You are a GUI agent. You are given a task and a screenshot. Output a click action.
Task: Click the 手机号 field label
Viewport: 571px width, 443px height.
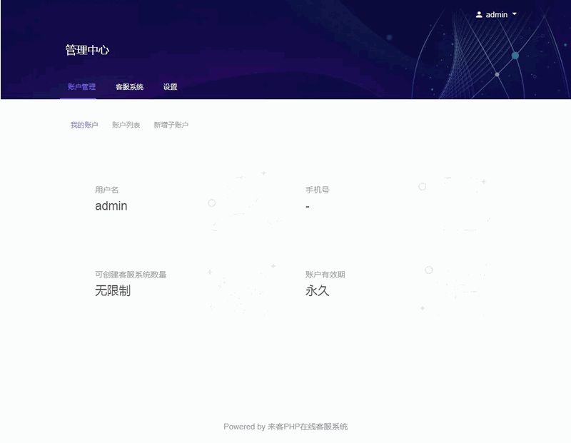tap(317, 190)
